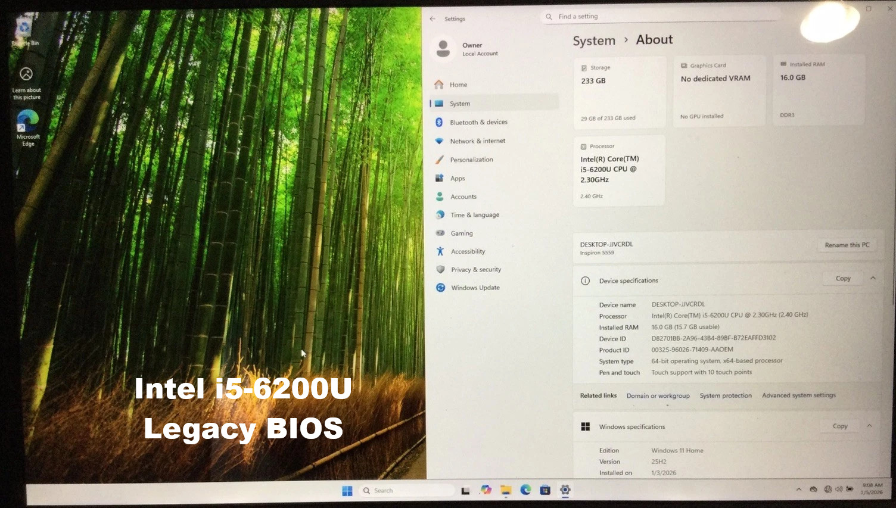Open the clock showing 9:08 AM
The height and width of the screenshot is (508, 896).
[x=872, y=488]
